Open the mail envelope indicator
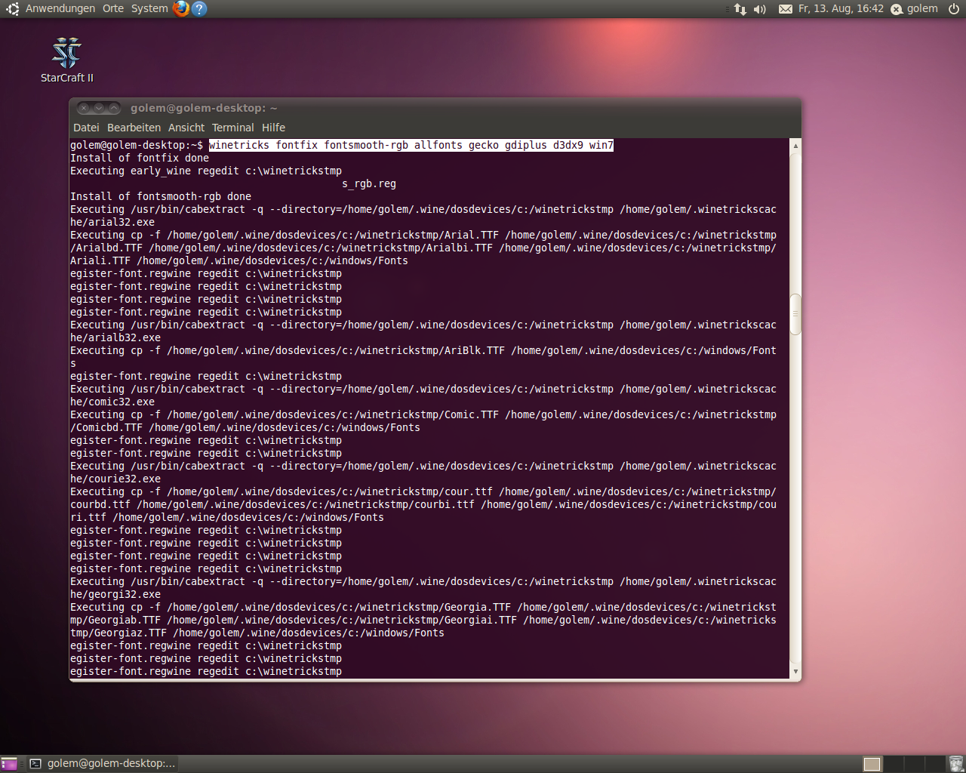This screenshot has height=773, width=966. 785,9
